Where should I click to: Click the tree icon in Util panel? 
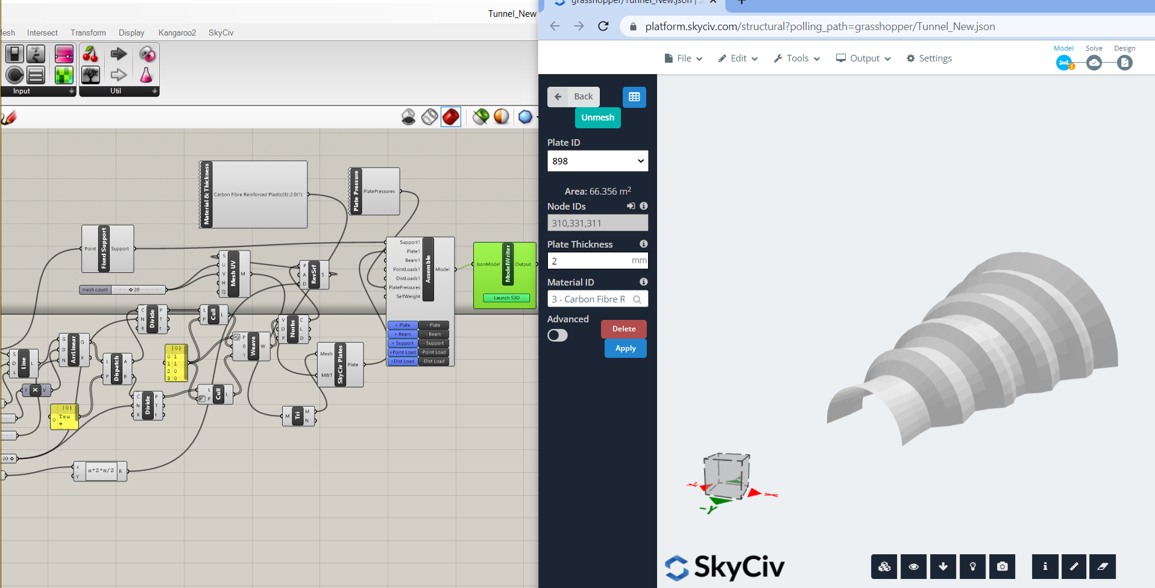(x=90, y=75)
